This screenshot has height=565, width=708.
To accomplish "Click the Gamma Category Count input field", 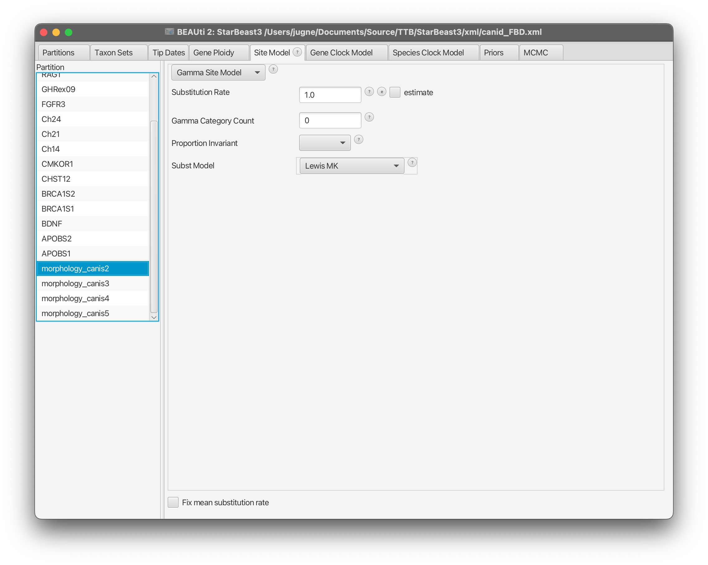I will [x=330, y=121].
